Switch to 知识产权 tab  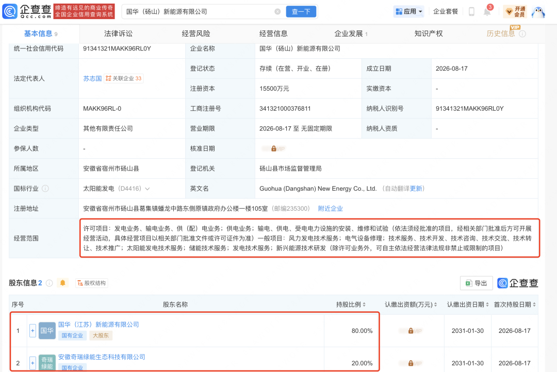coord(429,33)
